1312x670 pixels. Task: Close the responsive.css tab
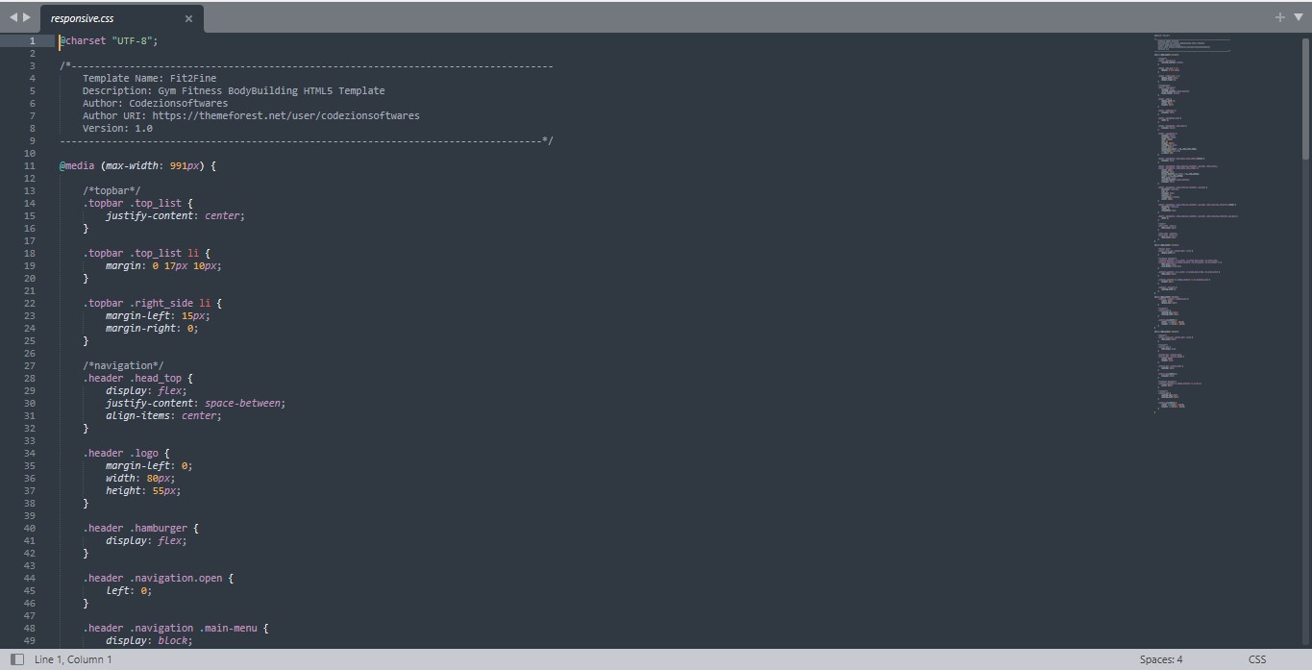(x=188, y=18)
